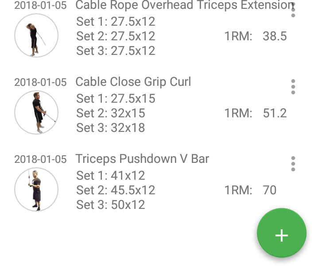Tap the Cable Close Grip Curl exercise image
318x266 pixels.
[x=36, y=112]
